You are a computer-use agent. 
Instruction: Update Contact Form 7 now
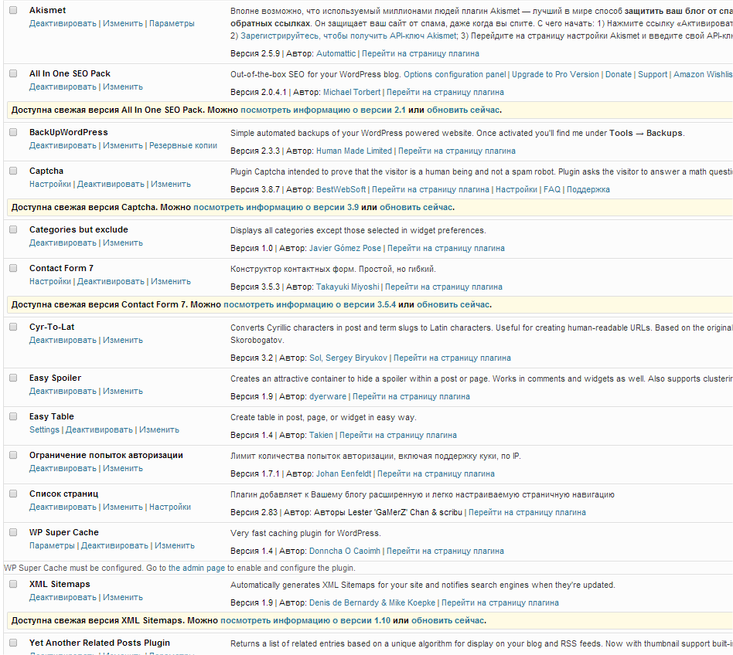coord(453,305)
